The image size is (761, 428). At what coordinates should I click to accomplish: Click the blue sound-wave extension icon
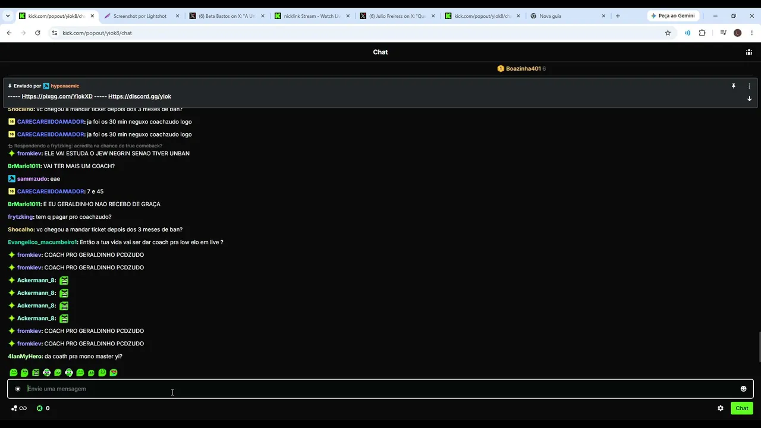coord(687,33)
